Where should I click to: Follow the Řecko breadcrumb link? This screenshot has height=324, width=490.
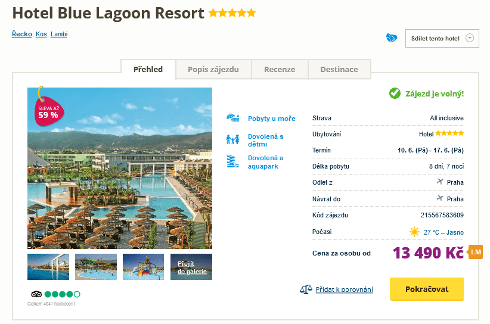(x=21, y=34)
